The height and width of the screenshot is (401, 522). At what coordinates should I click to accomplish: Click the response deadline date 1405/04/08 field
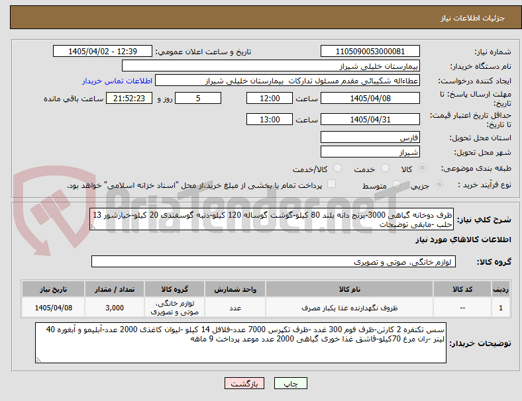click(x=370, y=98)
